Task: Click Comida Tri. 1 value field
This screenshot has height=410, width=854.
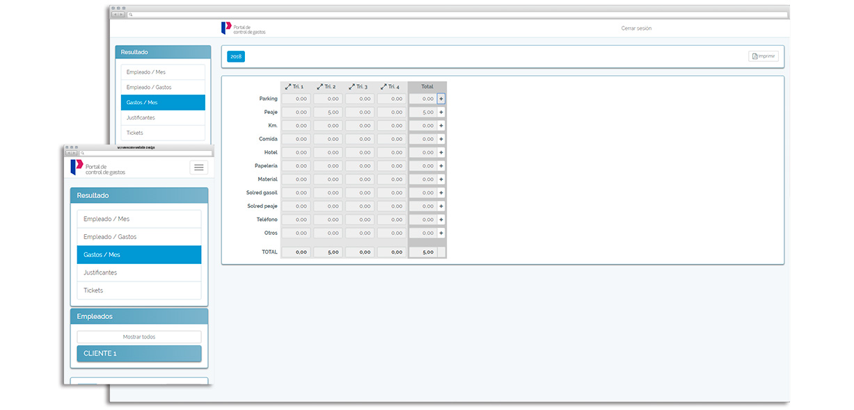Action: (296, 139)
